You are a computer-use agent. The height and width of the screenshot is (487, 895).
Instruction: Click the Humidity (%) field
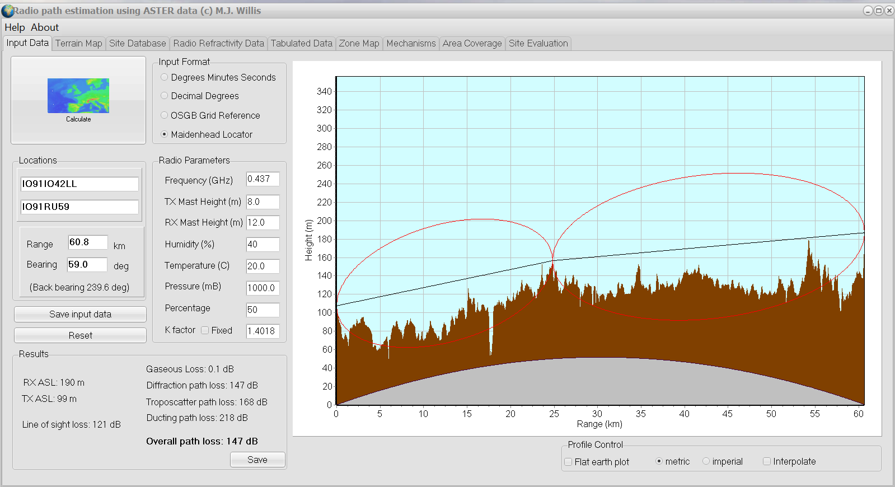coord(263,245)
